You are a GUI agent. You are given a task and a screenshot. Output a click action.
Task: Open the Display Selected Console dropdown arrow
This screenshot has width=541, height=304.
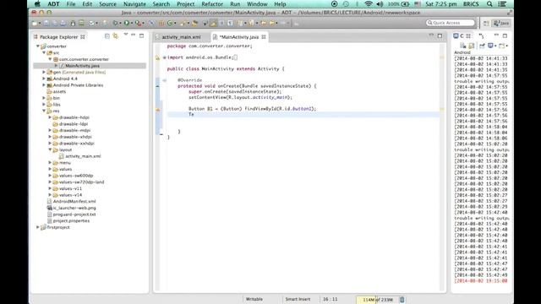click(495, 46)
